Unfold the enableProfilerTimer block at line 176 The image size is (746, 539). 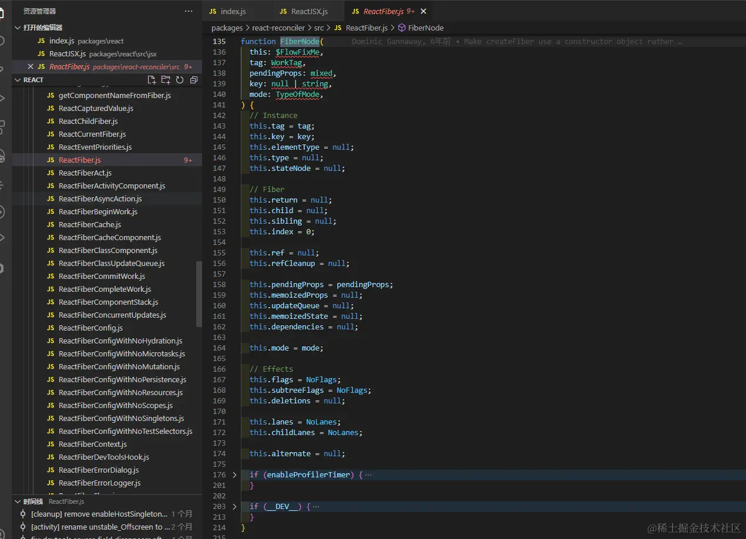point(234,474)
